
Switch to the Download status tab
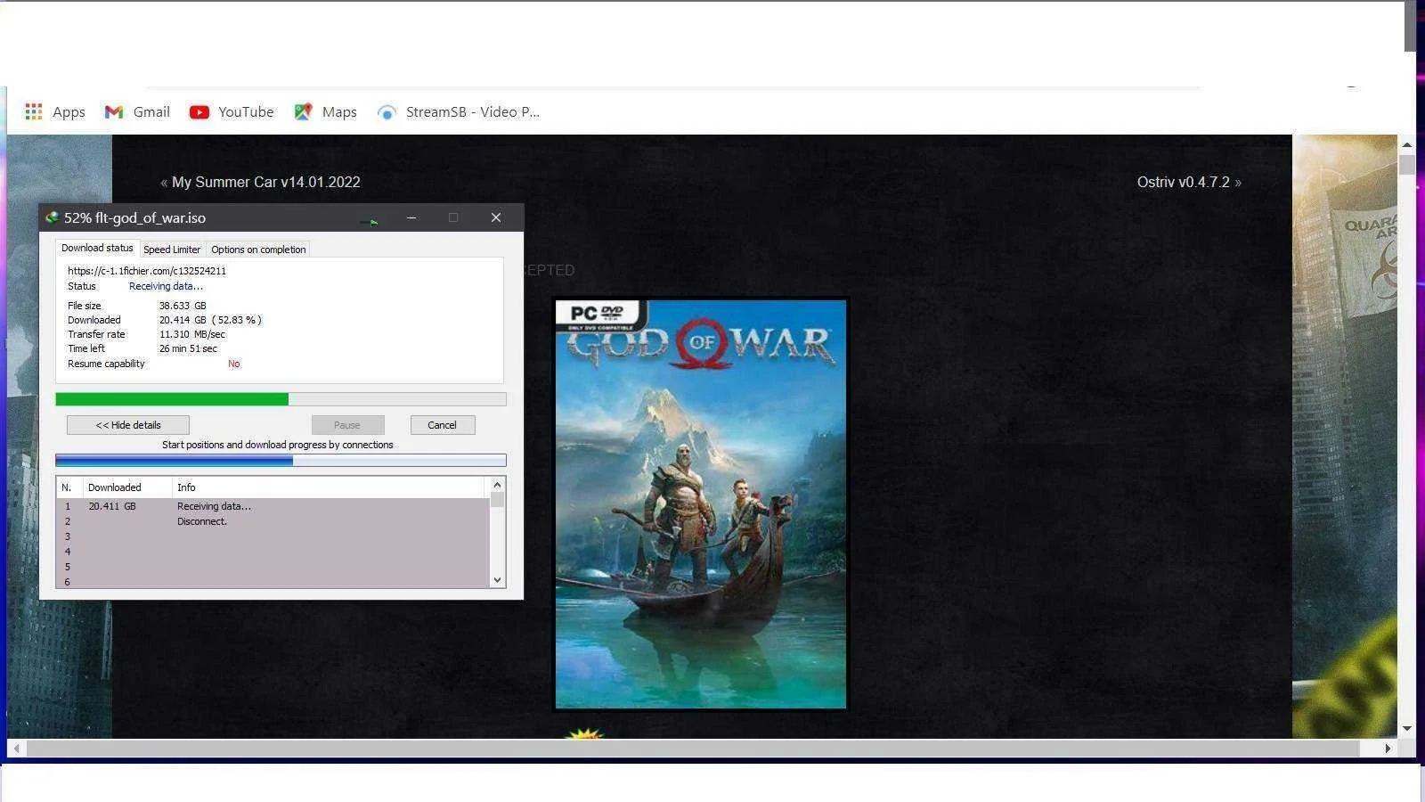point(97,248)
